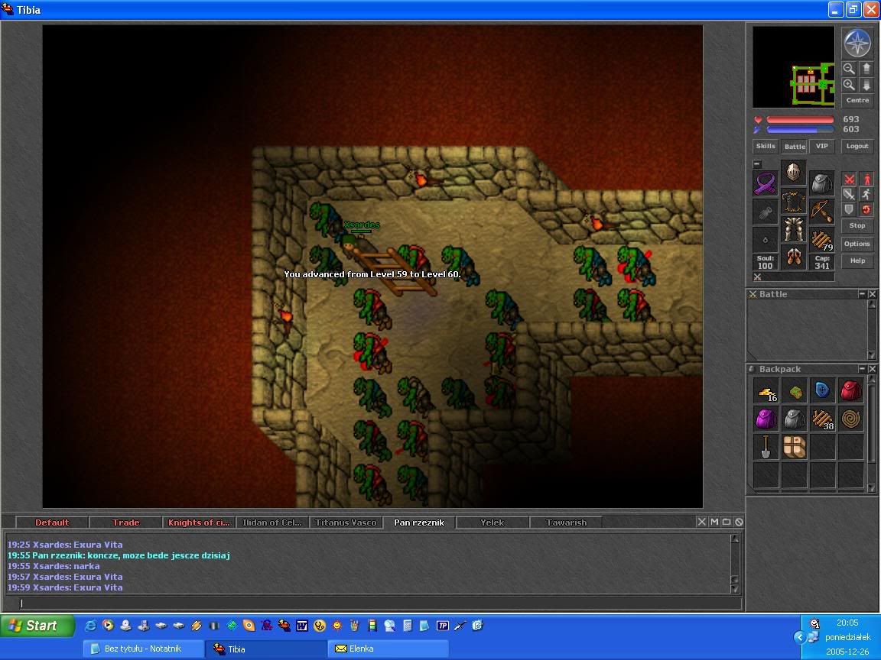Click the minimap view

coord(793,66)
